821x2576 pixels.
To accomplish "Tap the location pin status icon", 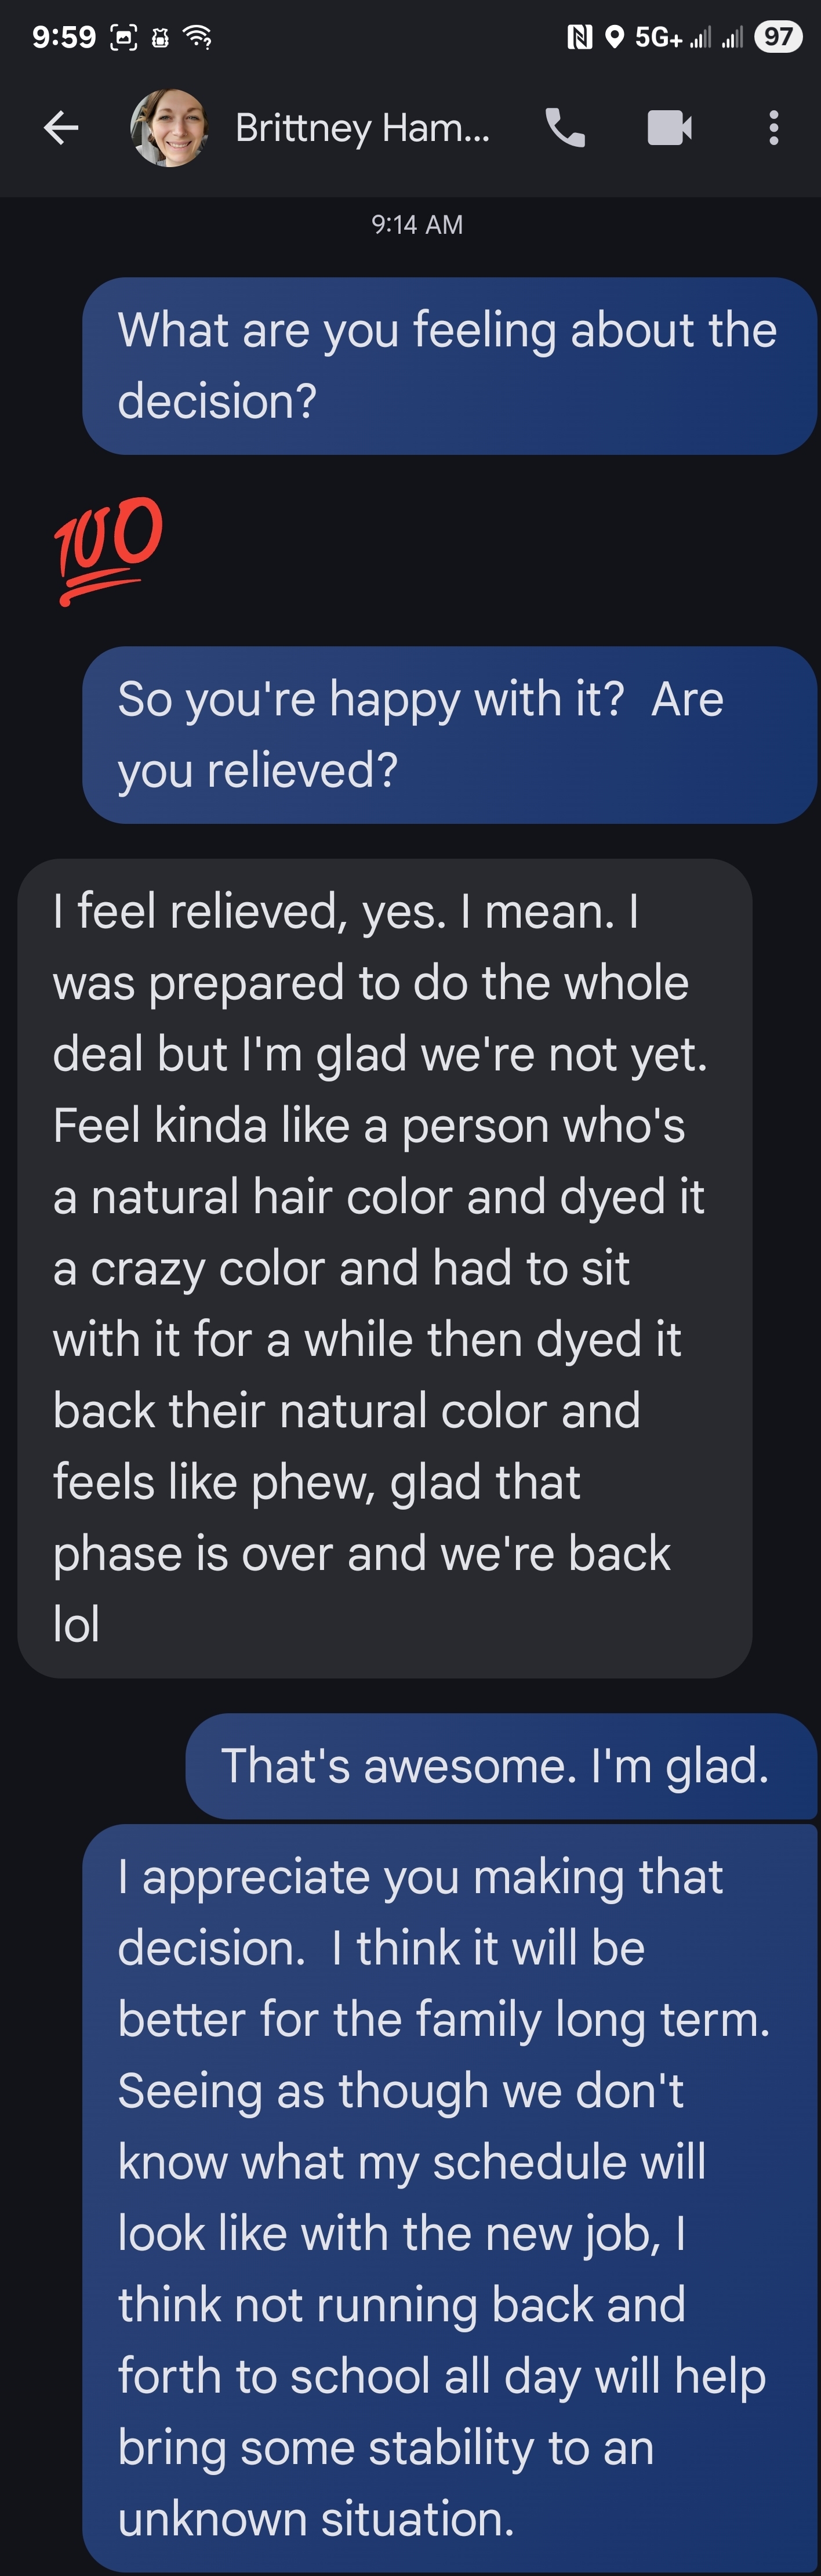I will pyautogui.click(x=615, y=38).
